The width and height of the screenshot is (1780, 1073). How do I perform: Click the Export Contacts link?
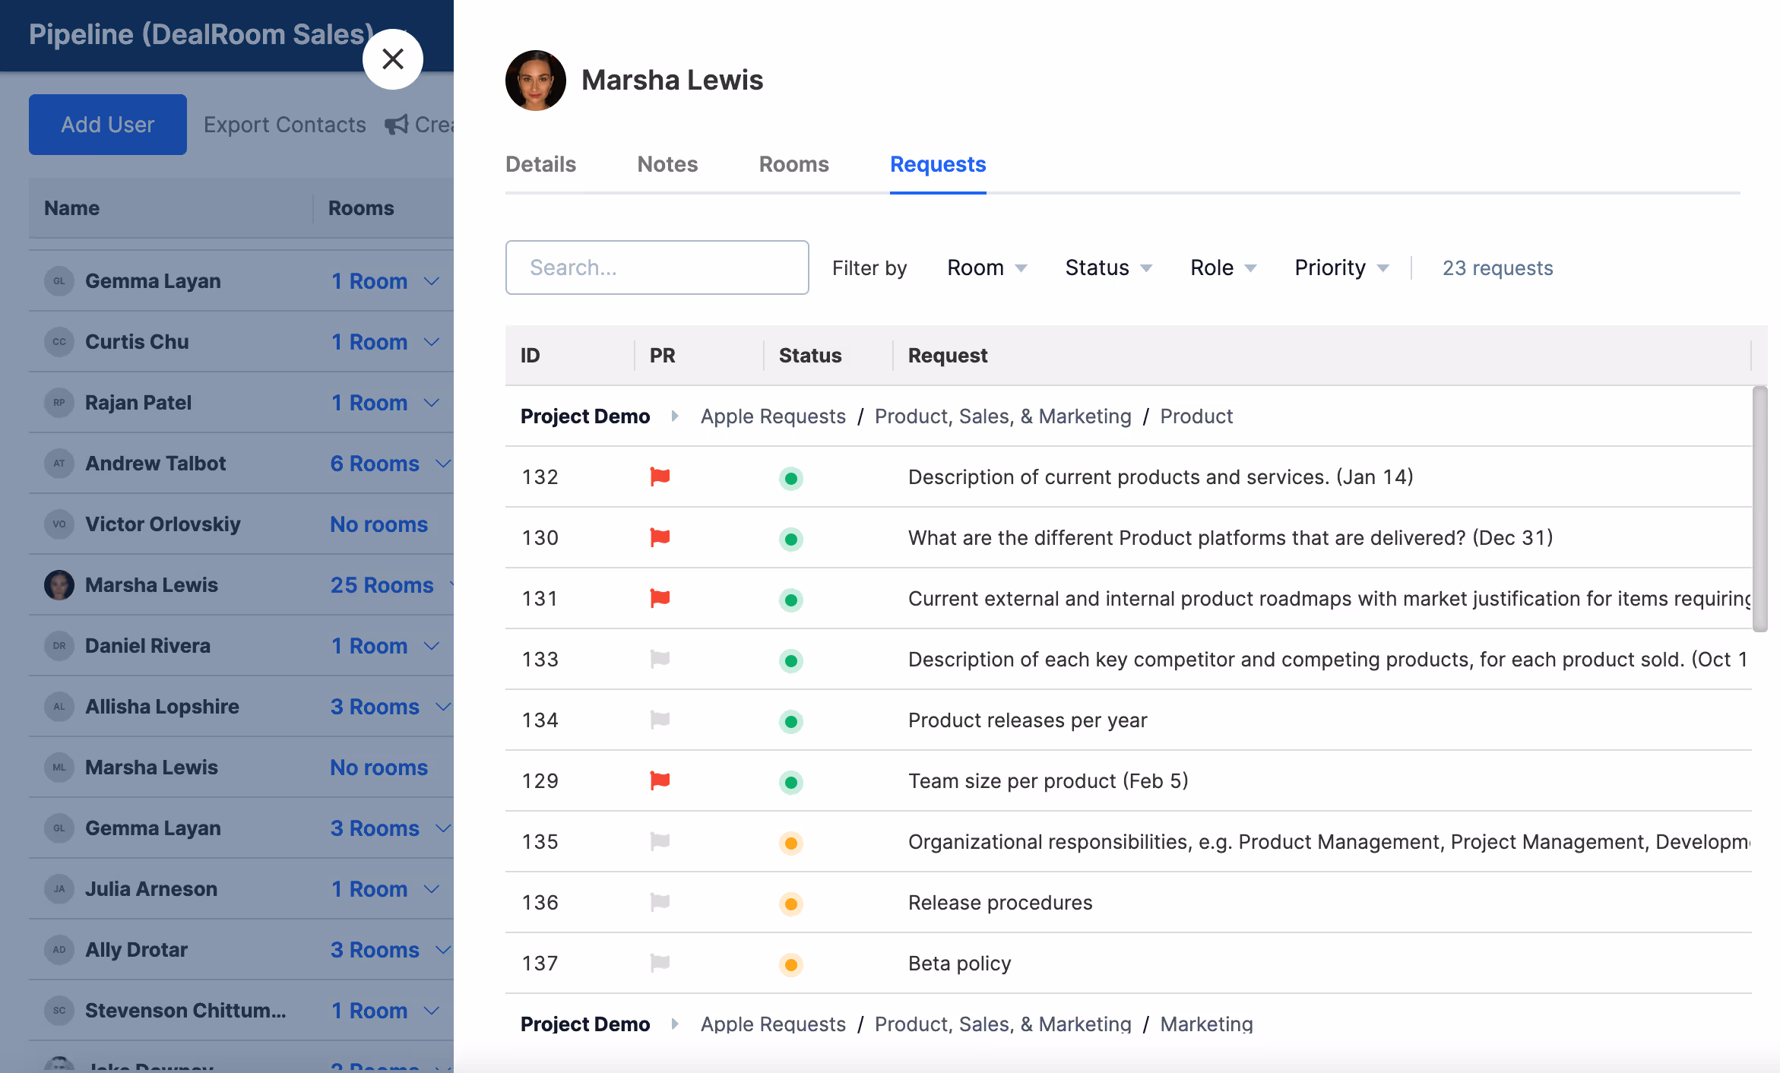284,125
